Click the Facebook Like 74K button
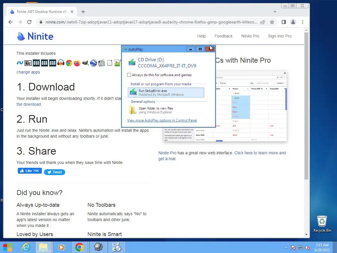The width and height of the screenshot is (337, 253). pyautogui.click(x=30, y=171)
